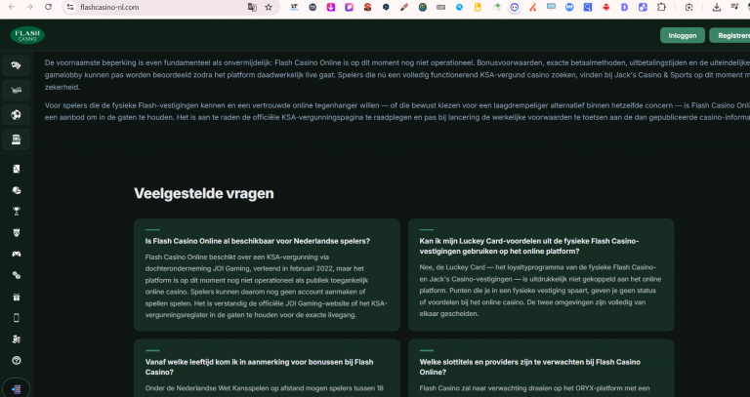Reload the page
750x397 pixels.
(48, 7)
